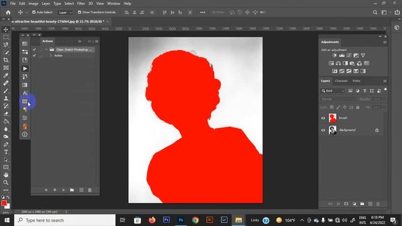This screenshot has height=226, width=402.
Task: Add a Photo Filter adjustment
Action: [x=352, y=63]
